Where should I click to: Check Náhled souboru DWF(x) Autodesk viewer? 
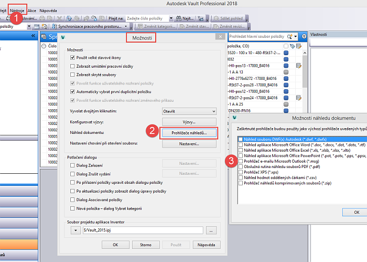click(x=241, y=139)
